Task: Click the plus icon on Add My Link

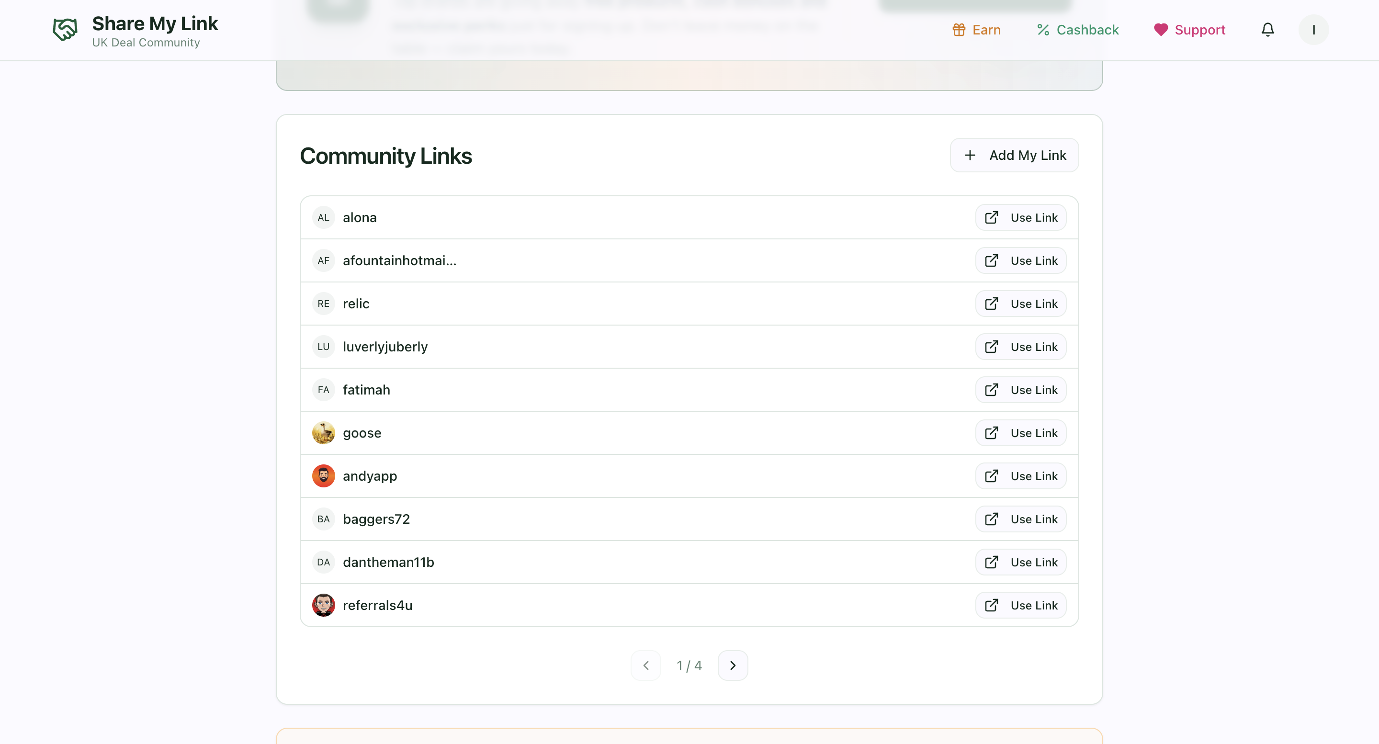Action: (x=970, y=155)
